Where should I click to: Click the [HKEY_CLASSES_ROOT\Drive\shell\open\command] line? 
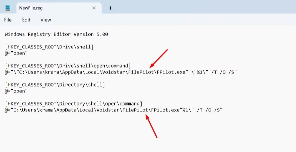pyautogui.click(x=68, y=66)
